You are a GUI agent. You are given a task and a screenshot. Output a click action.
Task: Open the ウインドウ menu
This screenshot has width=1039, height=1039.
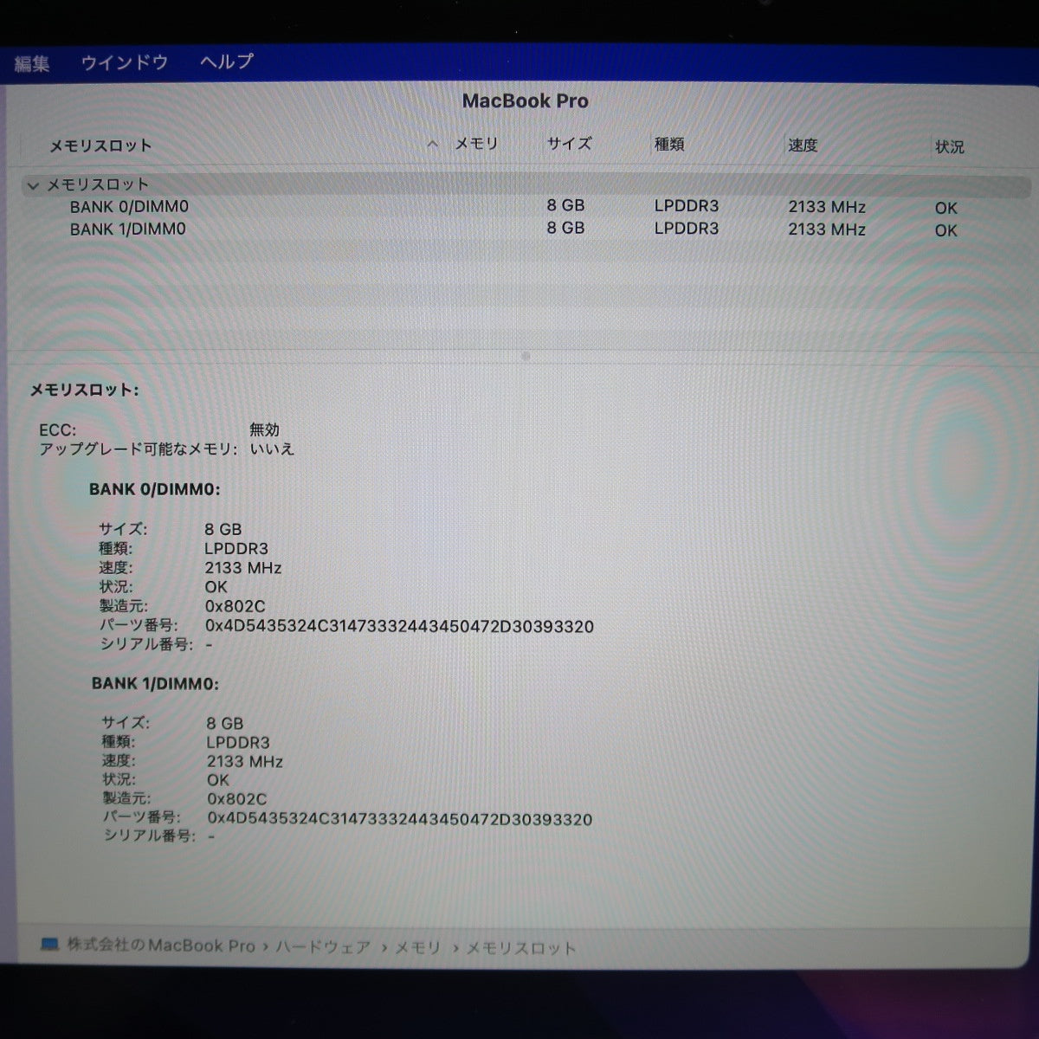(x=125, y=61)
